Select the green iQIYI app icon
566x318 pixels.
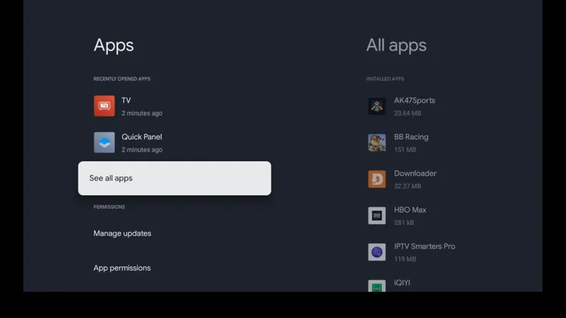click(x=377, y=286)
